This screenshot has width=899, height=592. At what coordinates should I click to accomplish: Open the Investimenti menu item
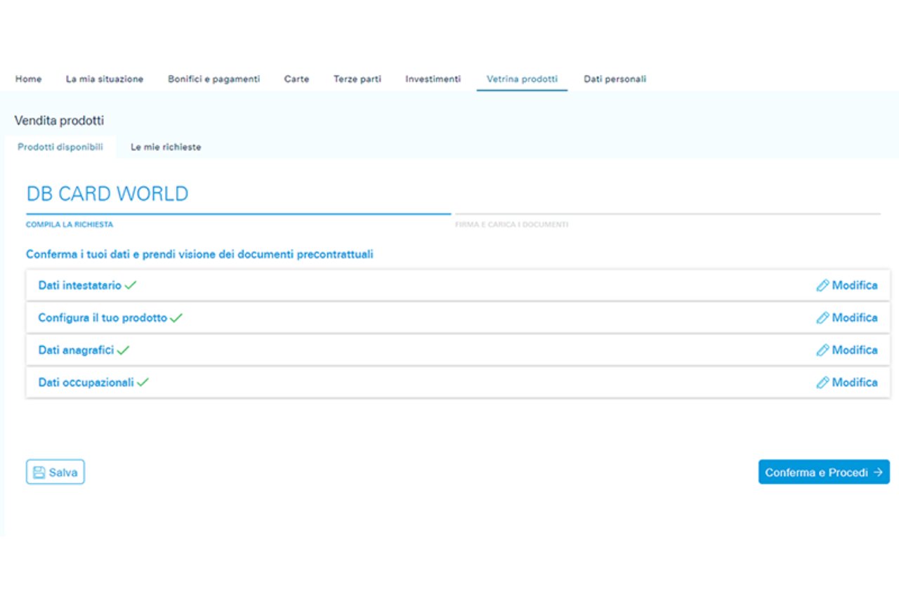coord(433,79)
